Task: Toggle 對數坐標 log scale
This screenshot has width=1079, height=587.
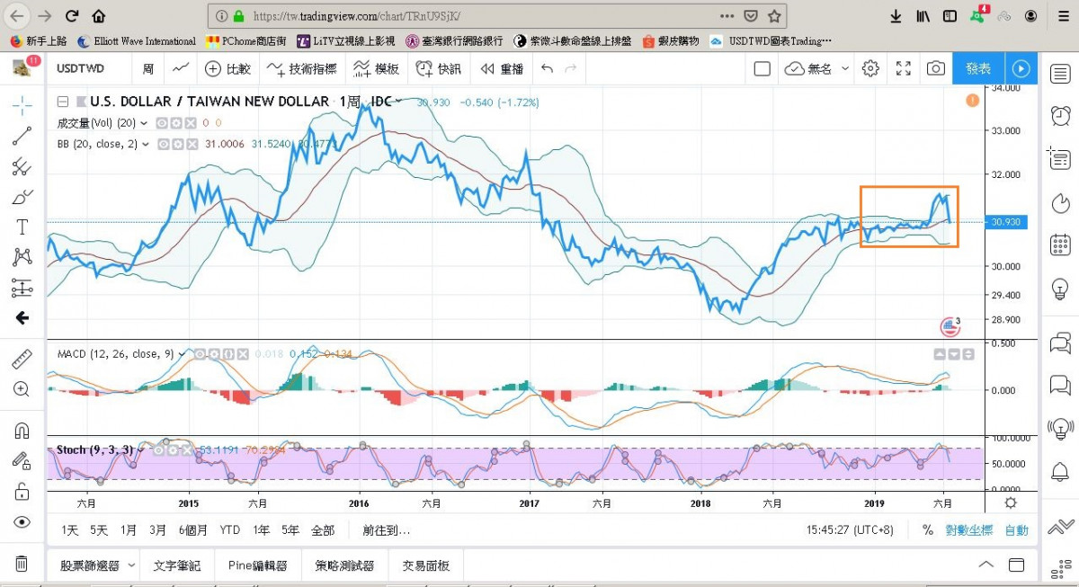Action: pyautogui.click(x=968, y=530)
